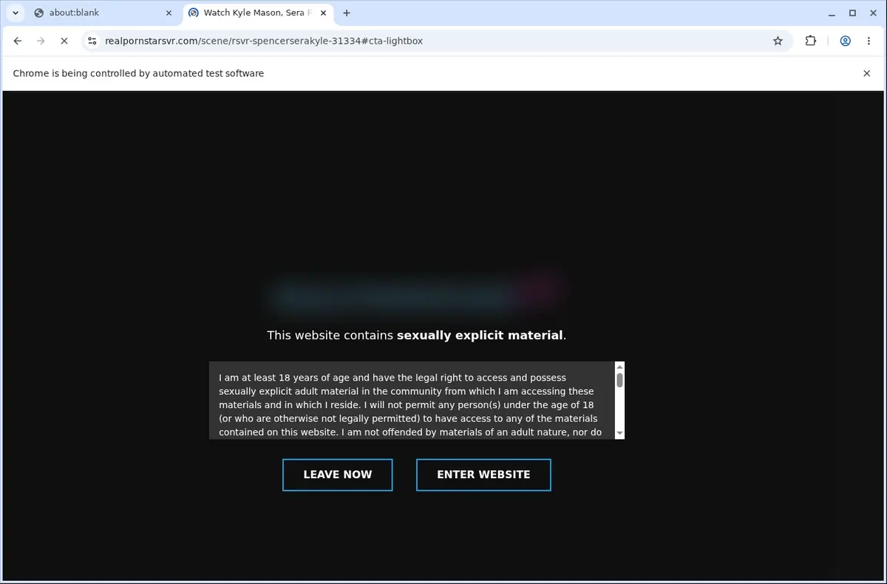Minimize the Chrome window
This screenshot has height=584, width=887.
pos(831,13)
